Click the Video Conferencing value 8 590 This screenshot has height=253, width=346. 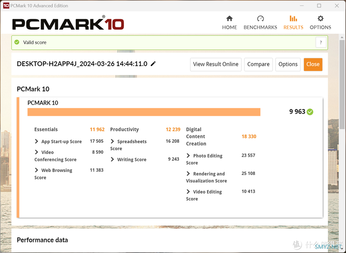click(x=98, y=152)
